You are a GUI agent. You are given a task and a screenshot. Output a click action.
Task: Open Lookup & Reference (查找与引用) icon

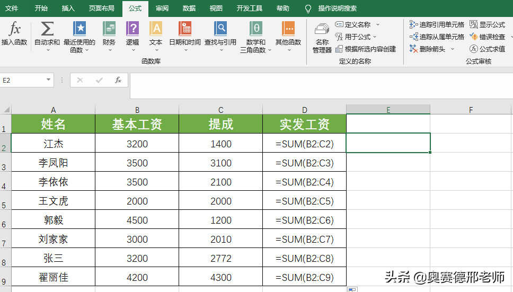pyautogui.click(x=220, y=29)
